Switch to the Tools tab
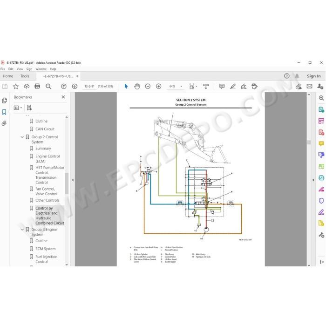The image size is (326, 326). [x=25, y=76]
